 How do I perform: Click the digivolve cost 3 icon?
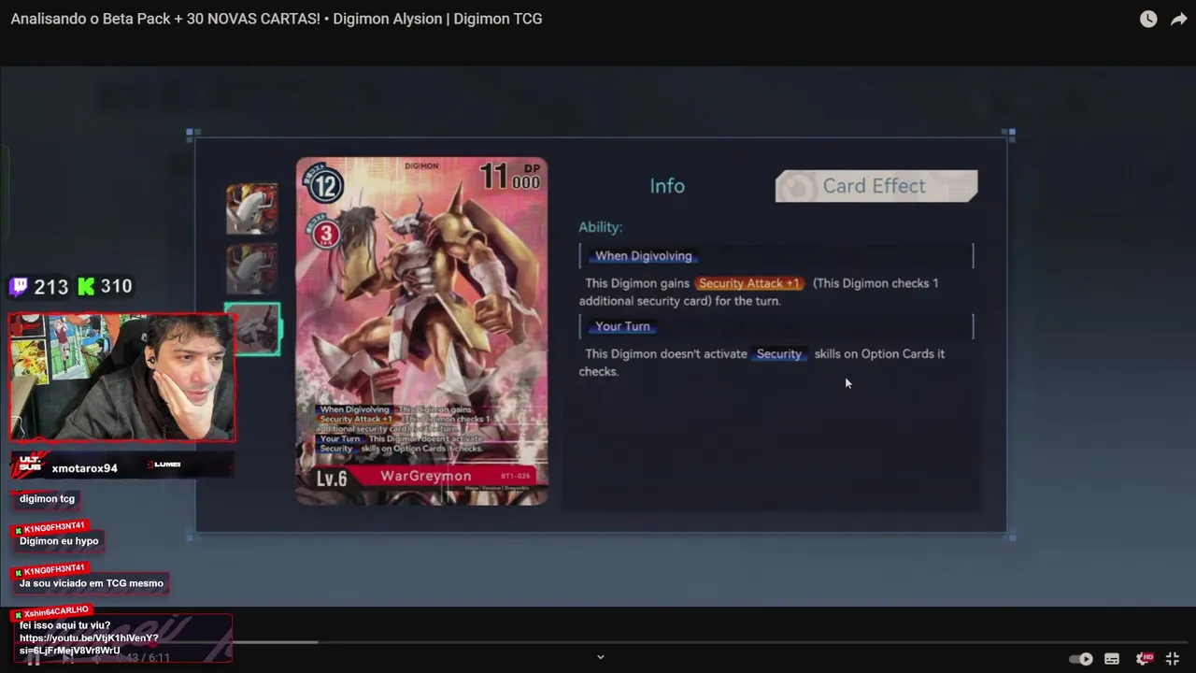pyautogui.click(x=325, y=235)
